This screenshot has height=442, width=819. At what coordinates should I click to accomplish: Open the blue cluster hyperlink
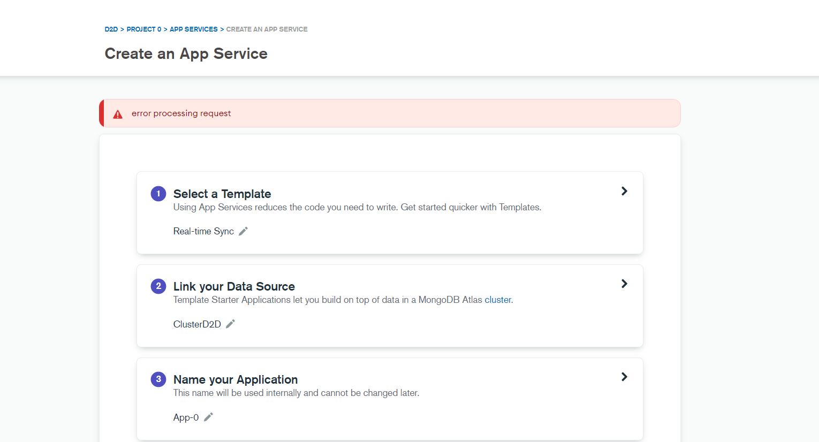497,300
